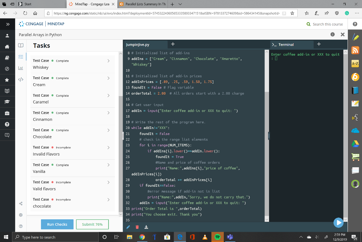
Task: Click the terminal input prompt area
Action: tap(276, 58)
